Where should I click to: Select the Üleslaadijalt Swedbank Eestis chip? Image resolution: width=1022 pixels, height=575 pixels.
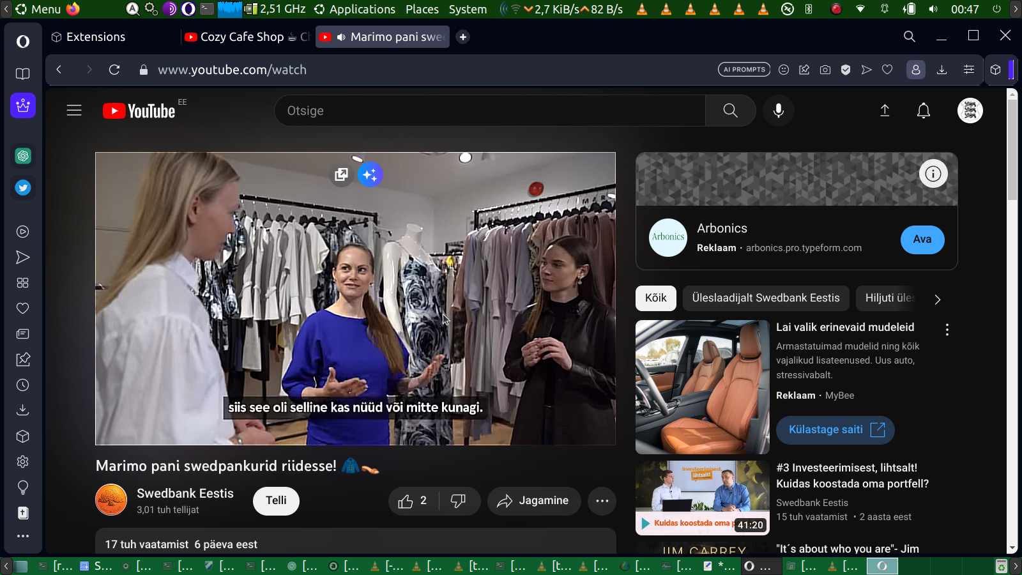pos(766,298)
